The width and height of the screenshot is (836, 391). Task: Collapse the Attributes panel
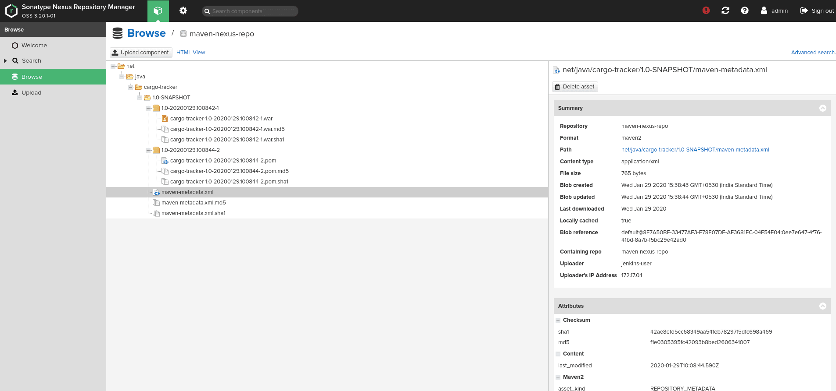click(822, 306)
